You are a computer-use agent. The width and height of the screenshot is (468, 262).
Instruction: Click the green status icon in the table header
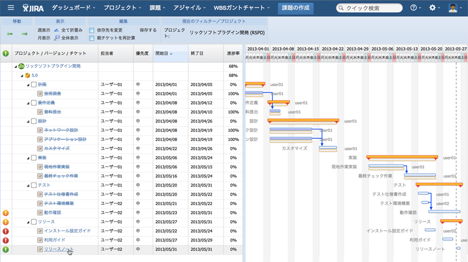[6, 54]
